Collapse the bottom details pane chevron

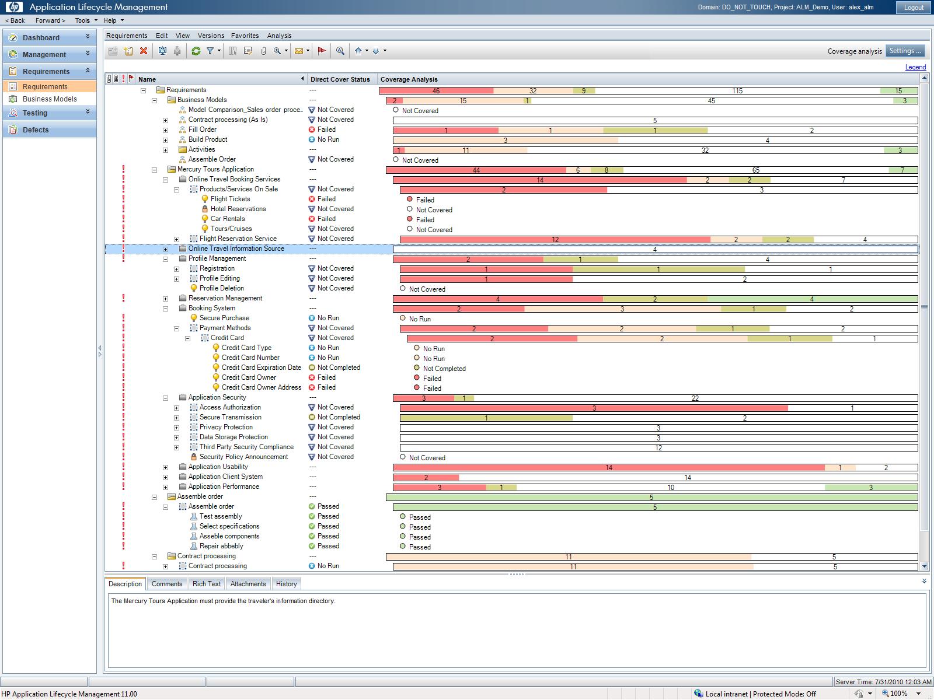(924, 581)
